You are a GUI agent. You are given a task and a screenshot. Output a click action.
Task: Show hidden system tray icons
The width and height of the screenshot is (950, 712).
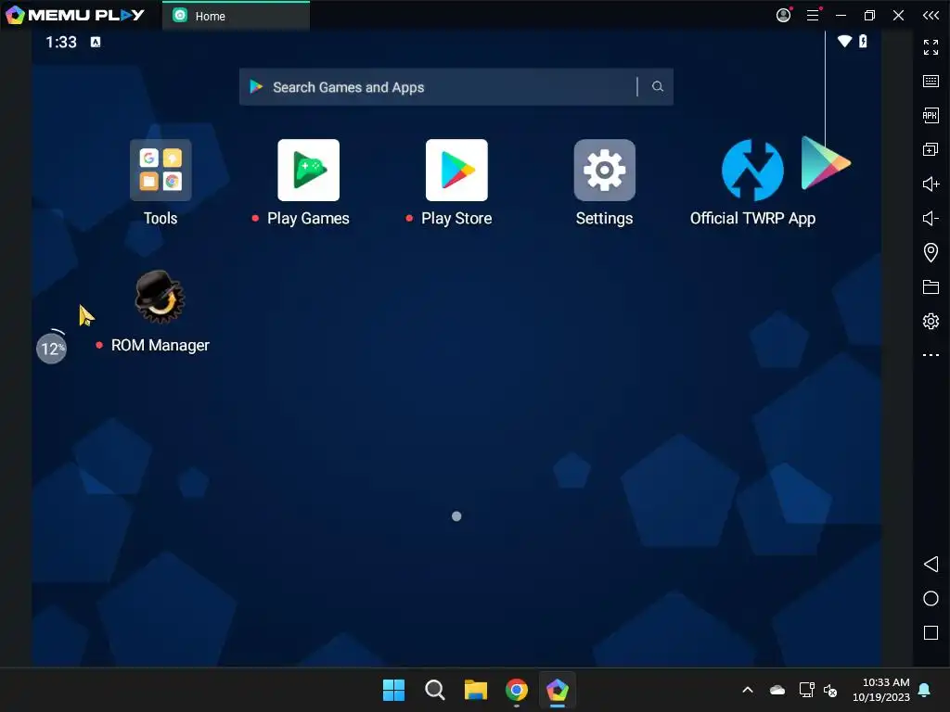pyautogui.click(x=748, y=690)
